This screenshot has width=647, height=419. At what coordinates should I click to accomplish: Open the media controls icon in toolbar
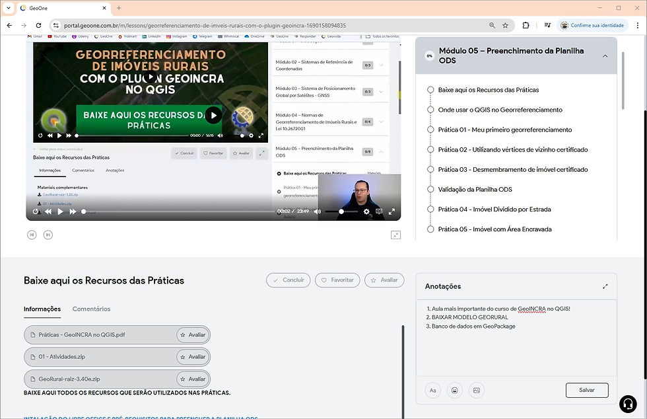pos(547,25)
